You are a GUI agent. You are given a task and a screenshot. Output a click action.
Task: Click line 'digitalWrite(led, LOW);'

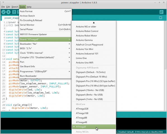[25, 90]
